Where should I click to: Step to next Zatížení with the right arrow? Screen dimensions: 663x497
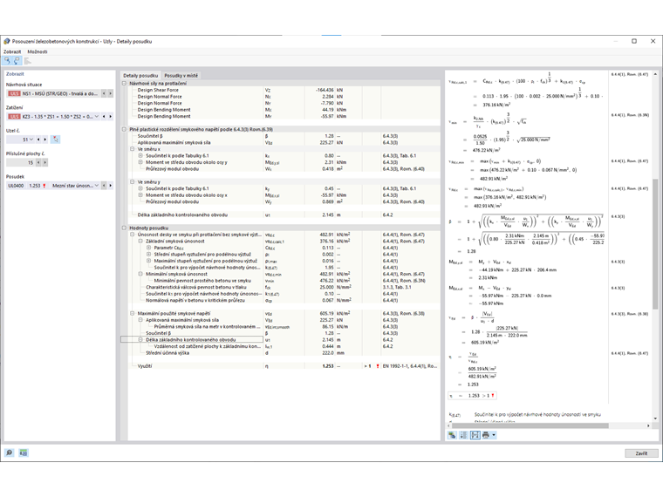pyautogui.click(x=111, y=116)
